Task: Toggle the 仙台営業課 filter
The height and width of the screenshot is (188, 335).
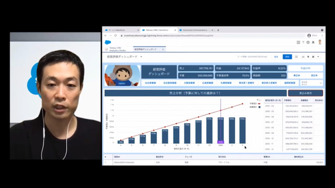Action: 150,83
